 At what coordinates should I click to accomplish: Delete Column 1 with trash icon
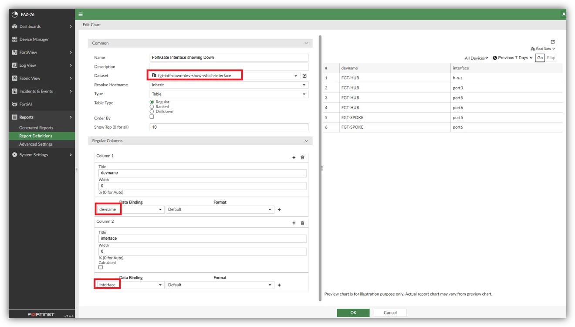[x=302, y=157]
